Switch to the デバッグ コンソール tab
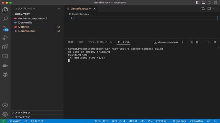Screen dimensions: 220x123 click(100, 42)
